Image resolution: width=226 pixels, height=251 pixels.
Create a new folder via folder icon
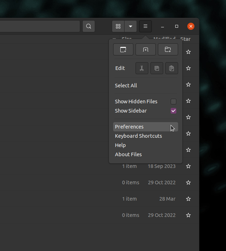click(168, 50)
